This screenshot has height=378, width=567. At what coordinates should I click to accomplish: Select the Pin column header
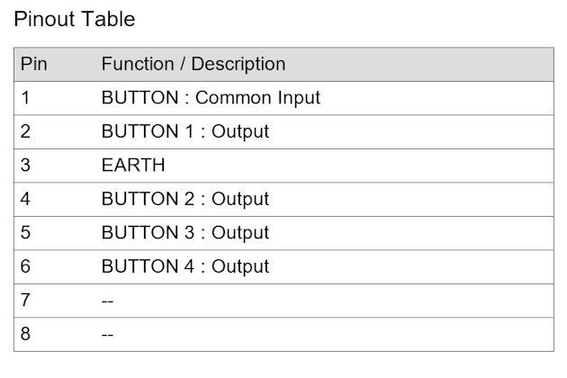34,64
